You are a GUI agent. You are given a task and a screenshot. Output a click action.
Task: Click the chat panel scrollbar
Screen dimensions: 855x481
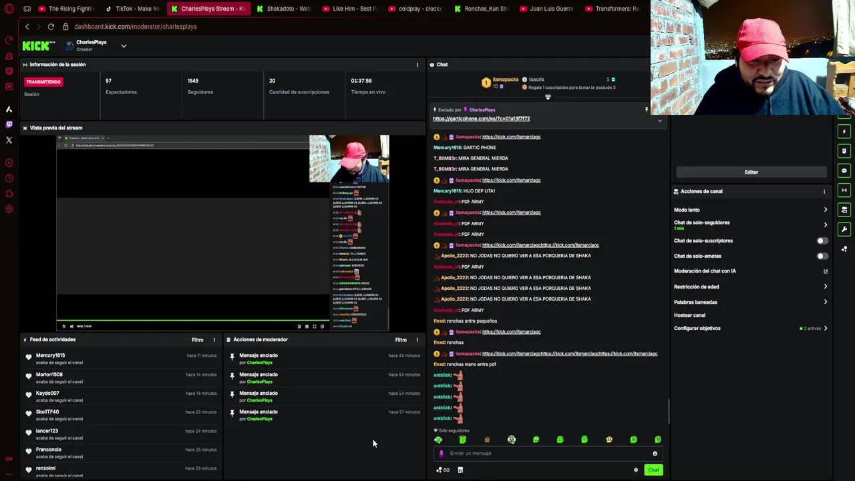[669, 412]
